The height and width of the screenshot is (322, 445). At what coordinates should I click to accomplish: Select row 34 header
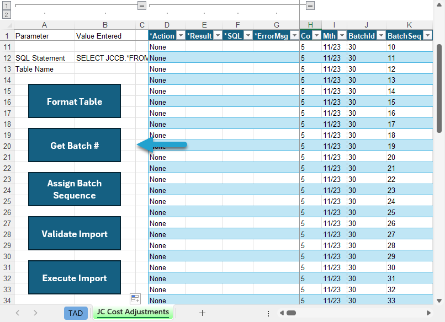pyautogui.click(x=7, y=300)
